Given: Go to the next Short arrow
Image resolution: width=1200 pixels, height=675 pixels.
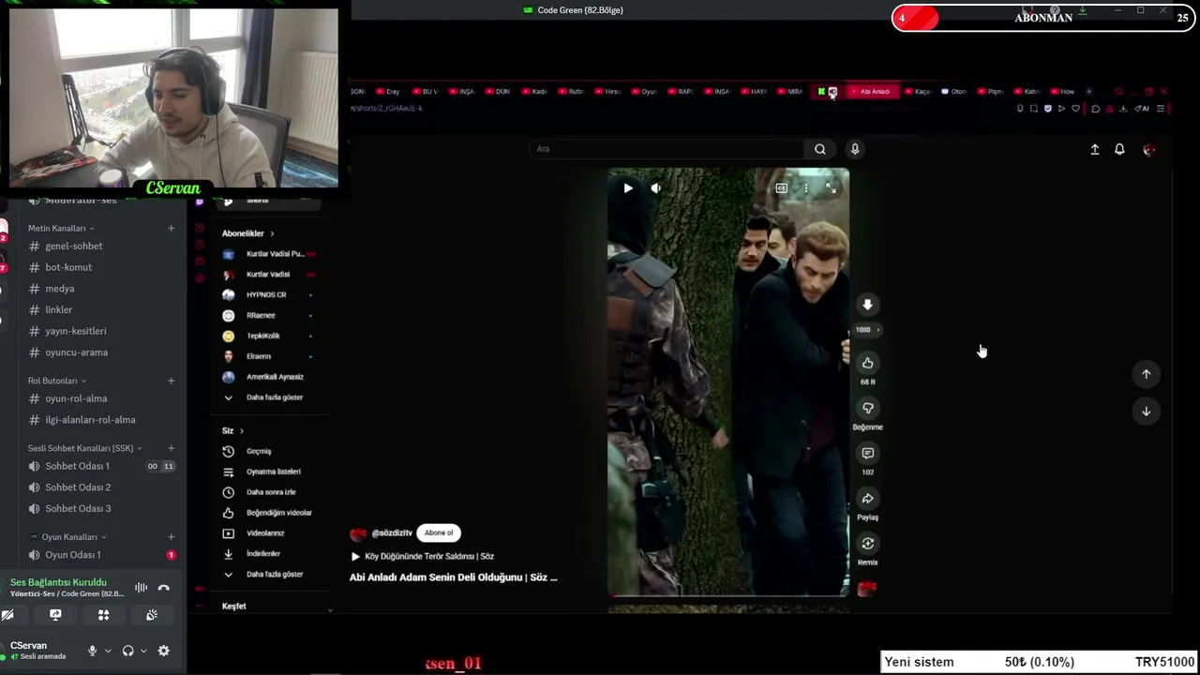Looking at the screenshot, I should (1146, 411).
